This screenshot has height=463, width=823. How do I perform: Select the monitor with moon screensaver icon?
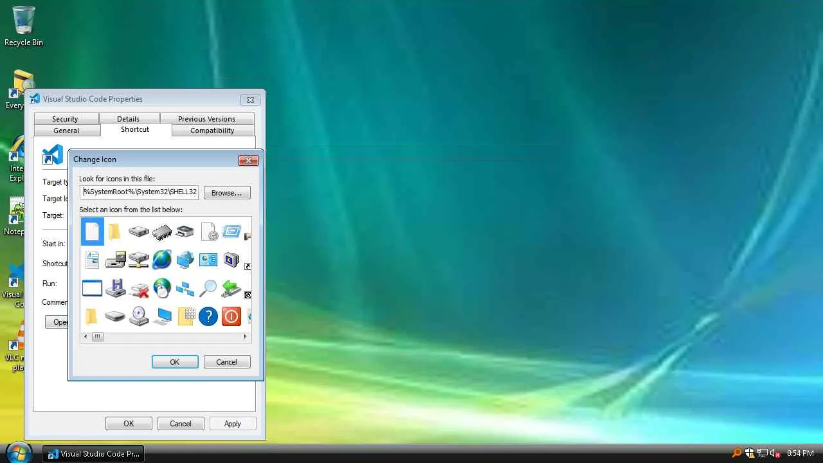pyautogui.click(x=231, y=260)
